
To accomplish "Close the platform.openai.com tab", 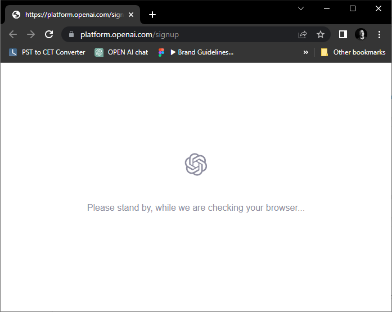I will [131, 15].
